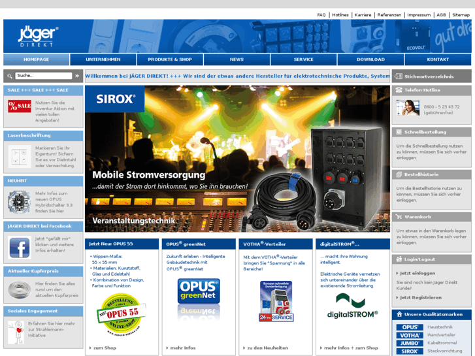
Task: Click the 24h Service VOTHA image
Action: 276,301
